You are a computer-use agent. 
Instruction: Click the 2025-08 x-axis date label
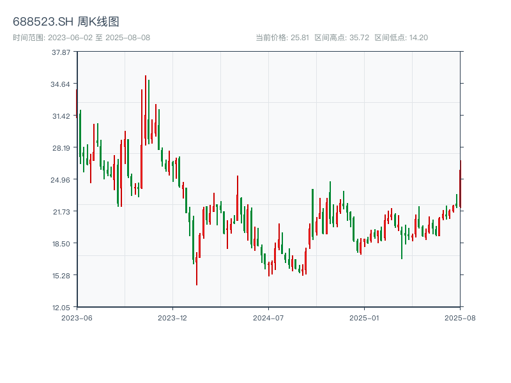[460, 317]
